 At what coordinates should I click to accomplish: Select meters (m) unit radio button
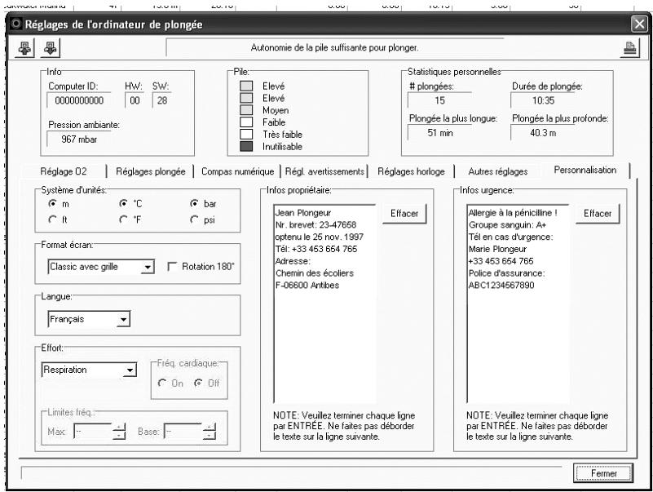click(x=53, y=203)
